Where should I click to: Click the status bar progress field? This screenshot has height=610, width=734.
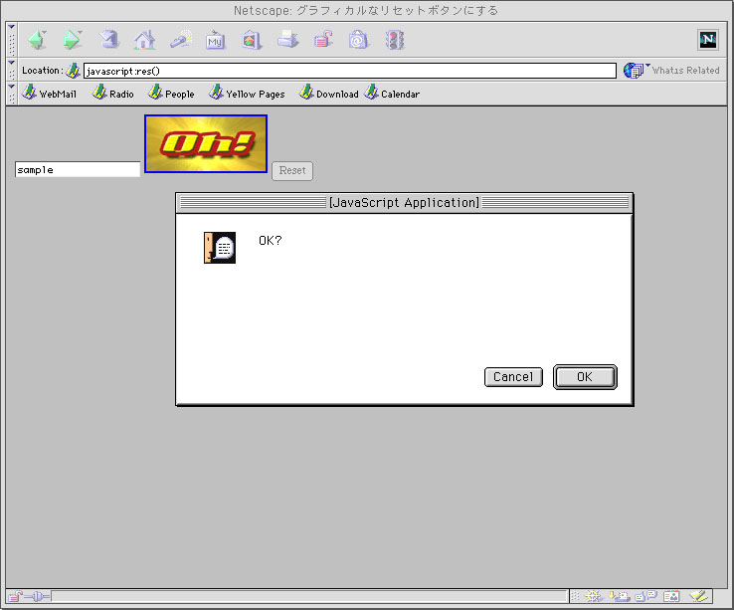point(309,596)
